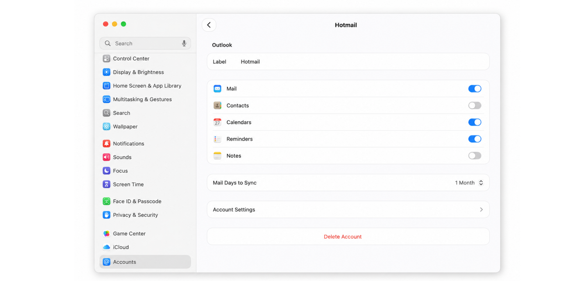Click the green zoom window button
Viewport: 562px width, 281px height.
[124, 24]
